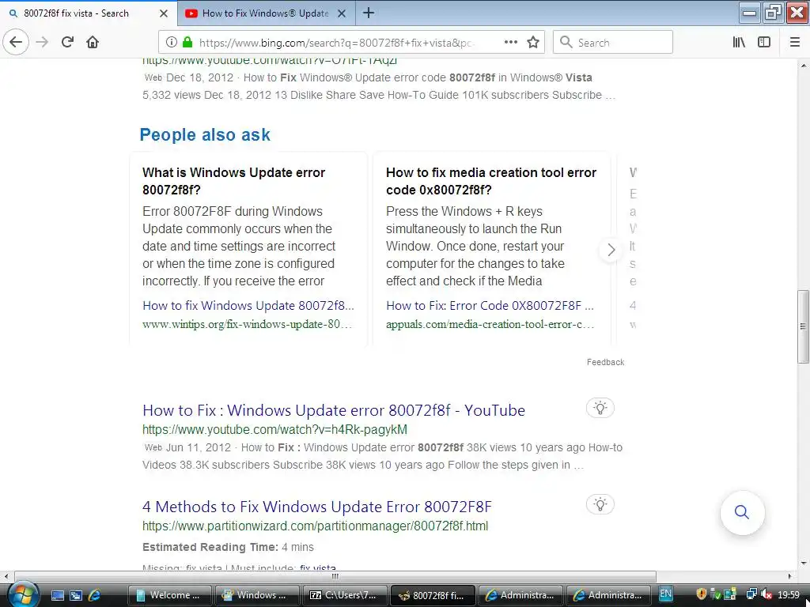Click the forward navigation arrow
The height and width of the screenshot is (607, 810).
(42, 42)
